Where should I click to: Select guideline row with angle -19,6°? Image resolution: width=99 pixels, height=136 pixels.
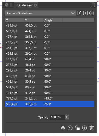point(50,98)
